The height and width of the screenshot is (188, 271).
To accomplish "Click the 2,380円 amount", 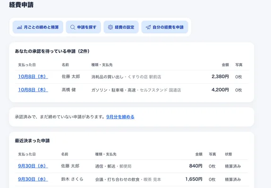I will pyautogui.click(x=220, y=77).
